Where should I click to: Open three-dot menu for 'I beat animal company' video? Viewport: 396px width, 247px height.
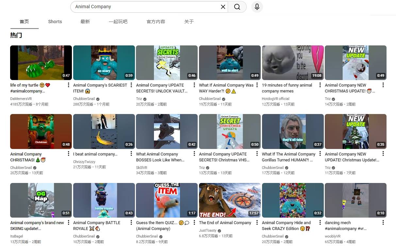pos(131,154)
